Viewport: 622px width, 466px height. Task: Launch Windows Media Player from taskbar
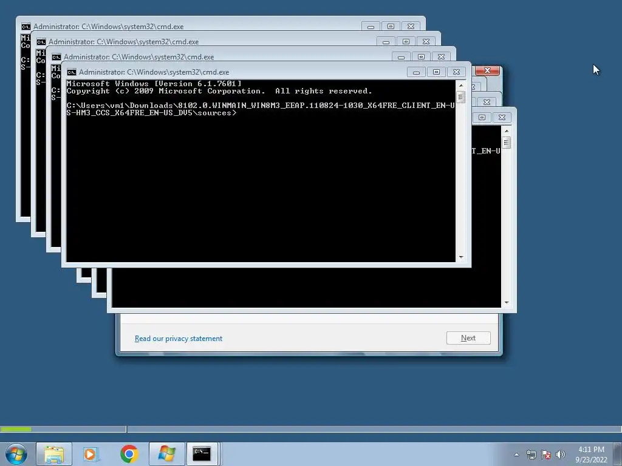coord(92,454)
